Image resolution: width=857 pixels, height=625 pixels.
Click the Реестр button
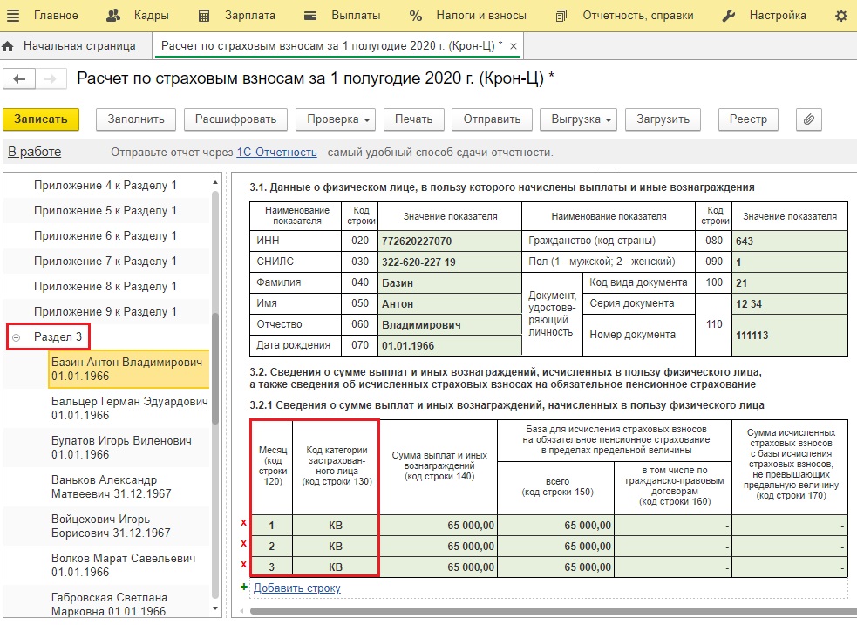[x=748, y=119]
